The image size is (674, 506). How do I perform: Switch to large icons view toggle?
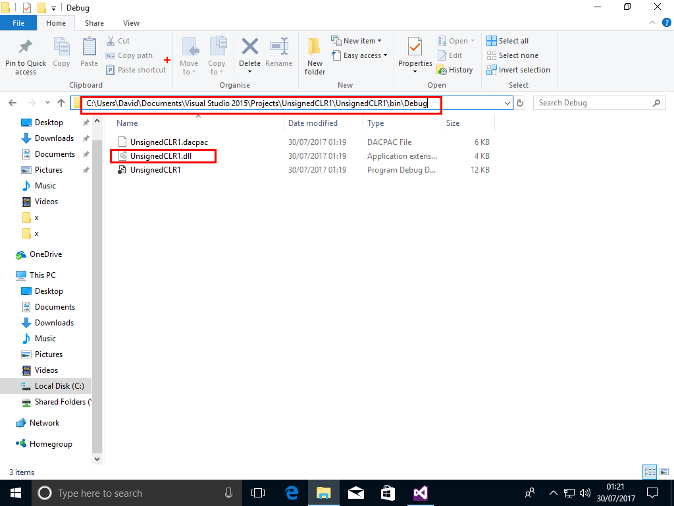pyautogui.click(x=662, y=472)
